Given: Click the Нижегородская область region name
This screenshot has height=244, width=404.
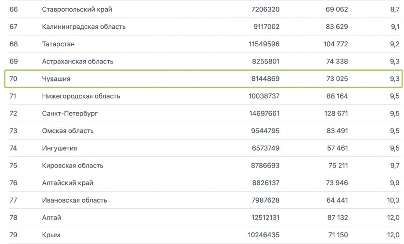Looking at the screenshot, I should pyautogui.click(x=81, y=96).
